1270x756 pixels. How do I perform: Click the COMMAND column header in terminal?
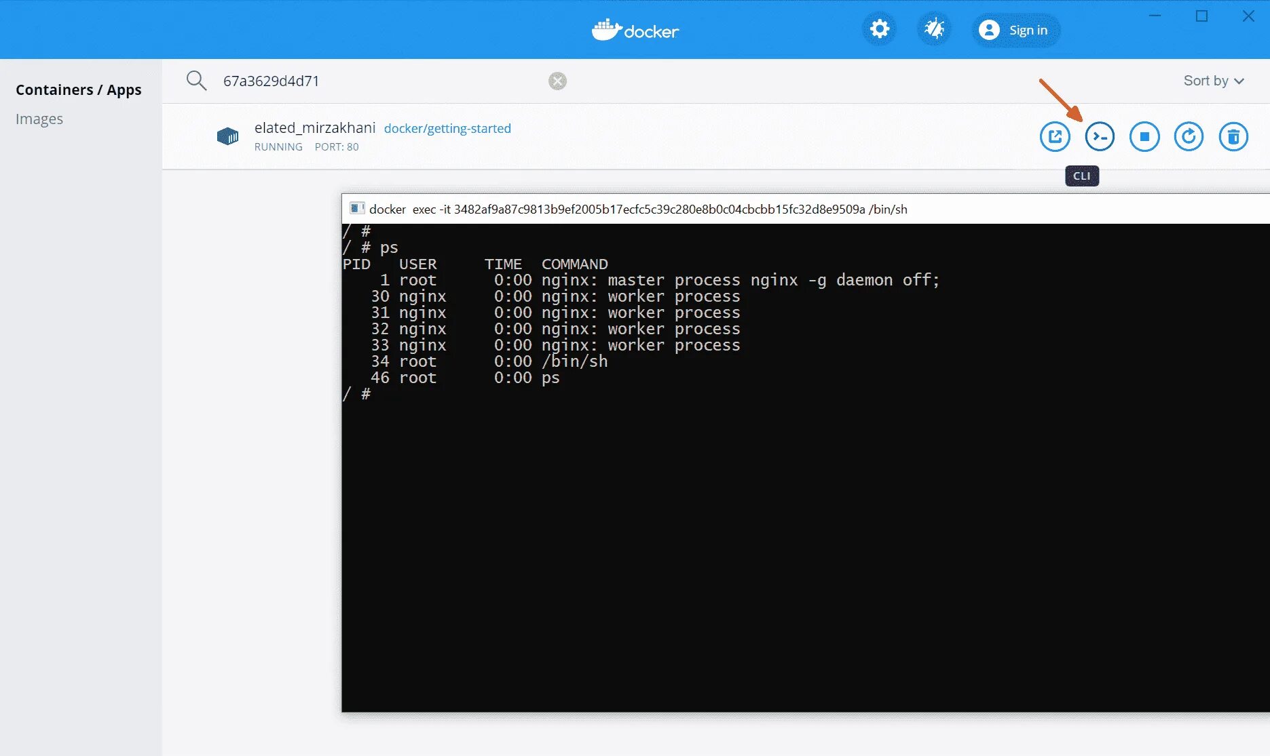click(575, 264)
